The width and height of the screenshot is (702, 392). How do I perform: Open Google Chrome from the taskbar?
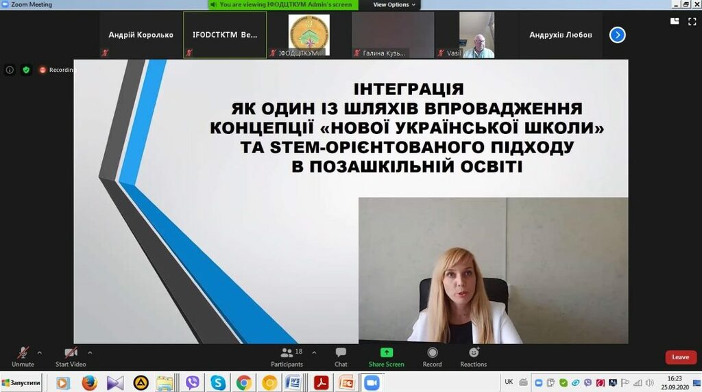[244, 383]
